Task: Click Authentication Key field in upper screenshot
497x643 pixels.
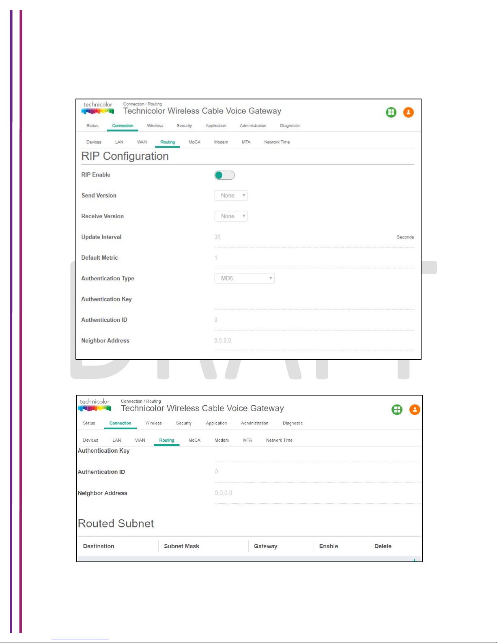Action: (x=314, y=300)
